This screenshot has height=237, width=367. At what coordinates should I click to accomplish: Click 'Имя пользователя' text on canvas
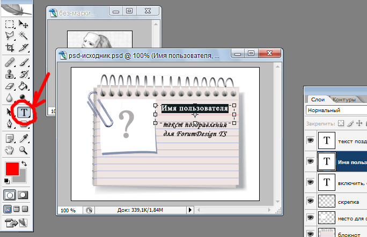[195, 108]
